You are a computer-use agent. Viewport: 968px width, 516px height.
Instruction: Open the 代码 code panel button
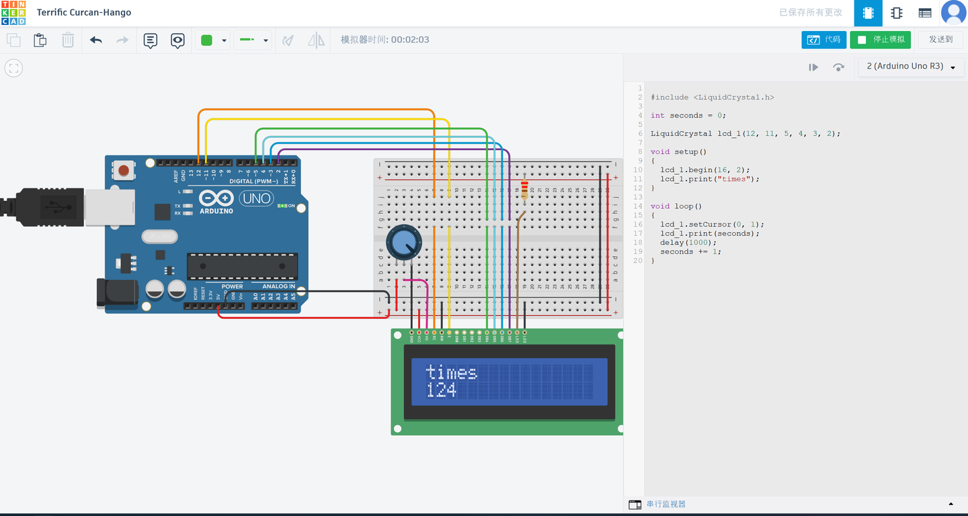click(x=823, y=40)
